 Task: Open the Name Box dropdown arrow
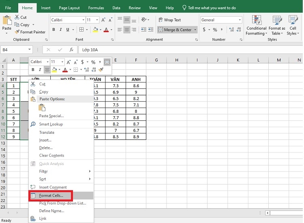(x=30, y=49)
